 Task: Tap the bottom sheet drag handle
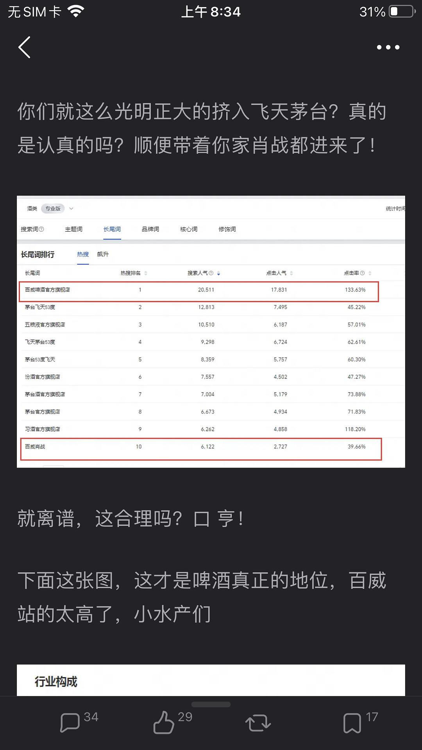tap(211, 704)
